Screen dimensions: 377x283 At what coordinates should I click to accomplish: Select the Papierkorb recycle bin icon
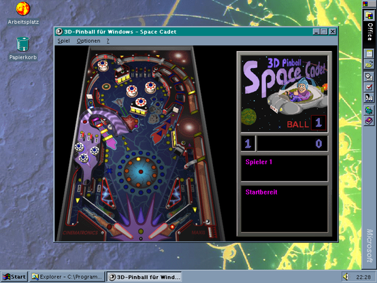tap(23, 48)
